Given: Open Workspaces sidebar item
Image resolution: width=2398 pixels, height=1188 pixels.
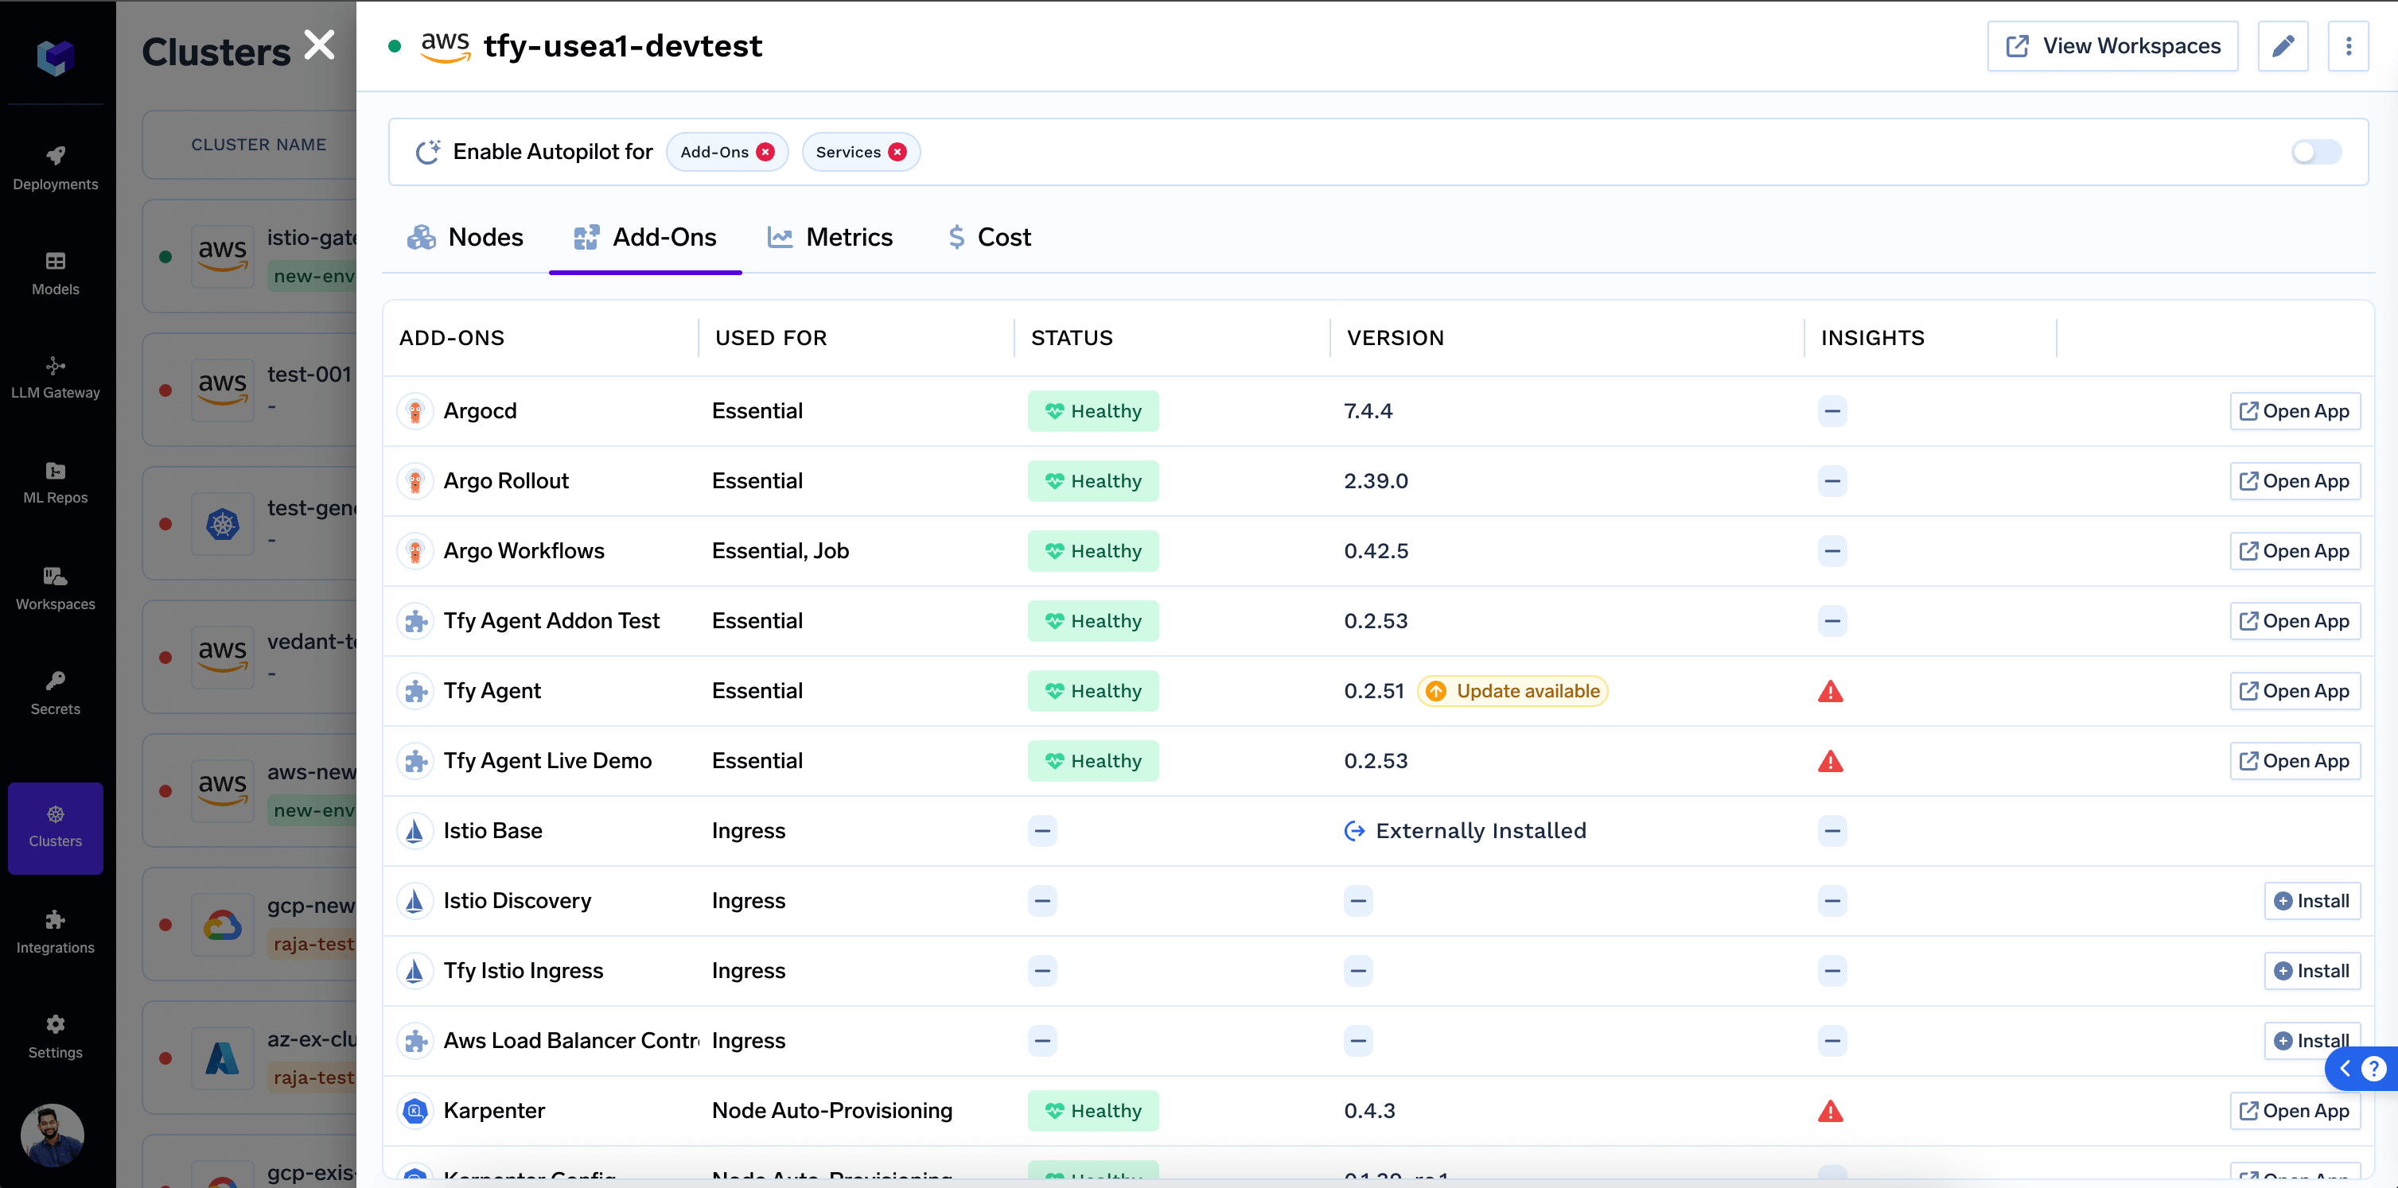Looking at the screenshot, I should (55, 589).
